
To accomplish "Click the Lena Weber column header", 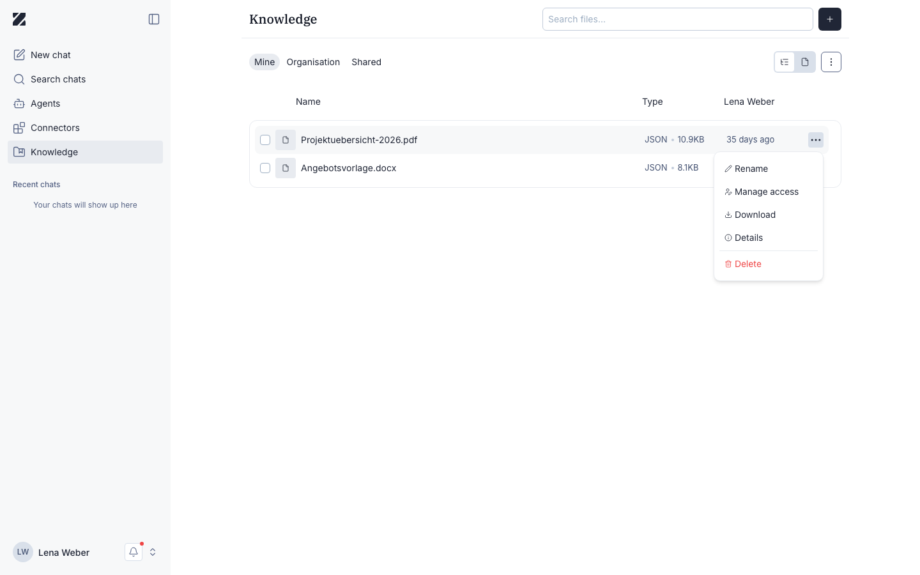I will (749, 102).
